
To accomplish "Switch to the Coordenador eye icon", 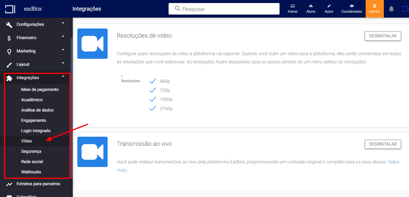I will tap(352, 6).
